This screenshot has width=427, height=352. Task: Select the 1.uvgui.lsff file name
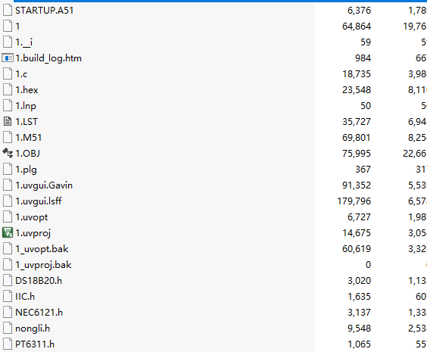tap(39, 201)
